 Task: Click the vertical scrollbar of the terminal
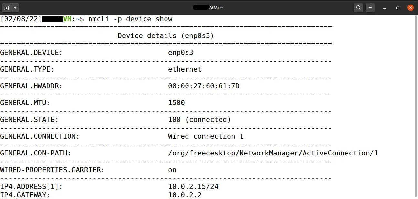coord(416,106)
